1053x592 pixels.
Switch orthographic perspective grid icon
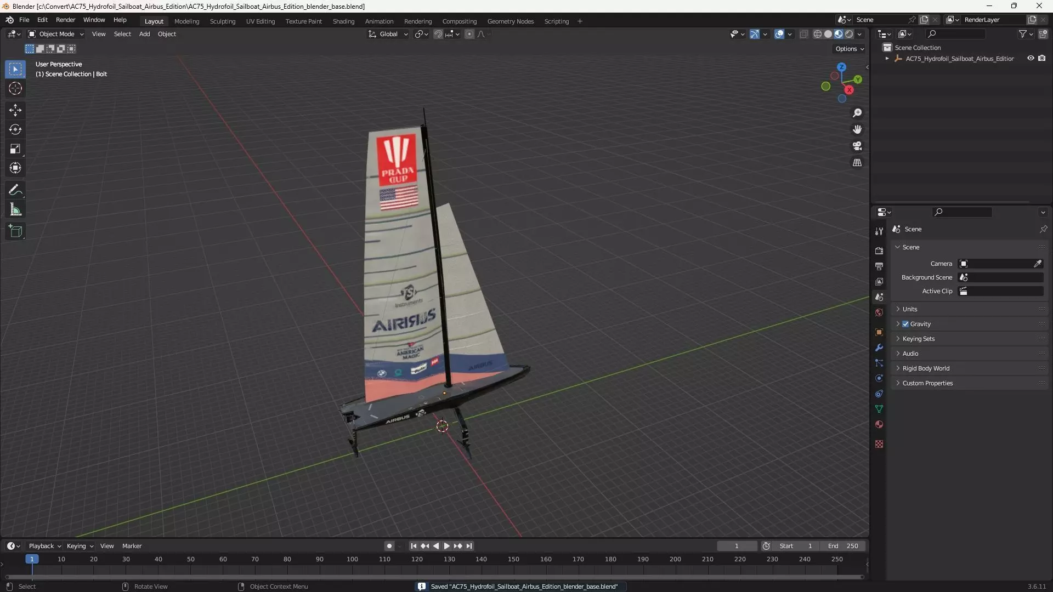tap(857, 163)
